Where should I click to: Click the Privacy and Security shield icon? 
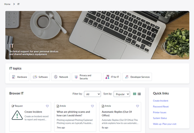pyautogui.click(x=76, y=77)
